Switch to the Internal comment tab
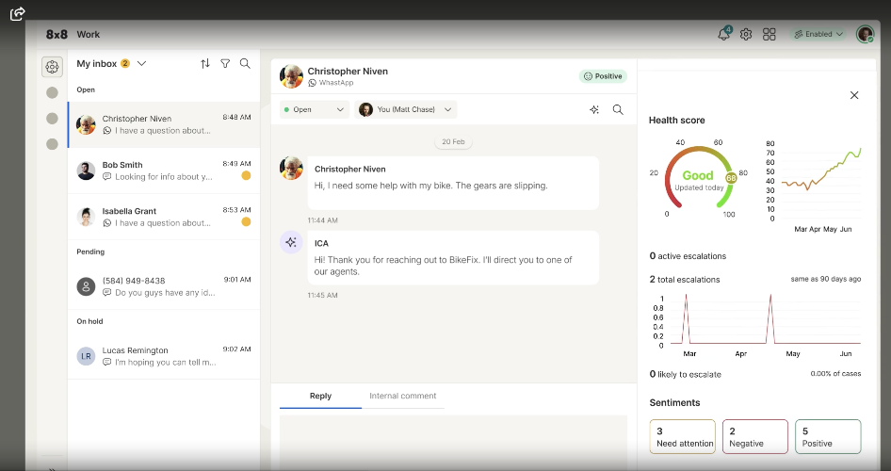 [x=403, y=396]
